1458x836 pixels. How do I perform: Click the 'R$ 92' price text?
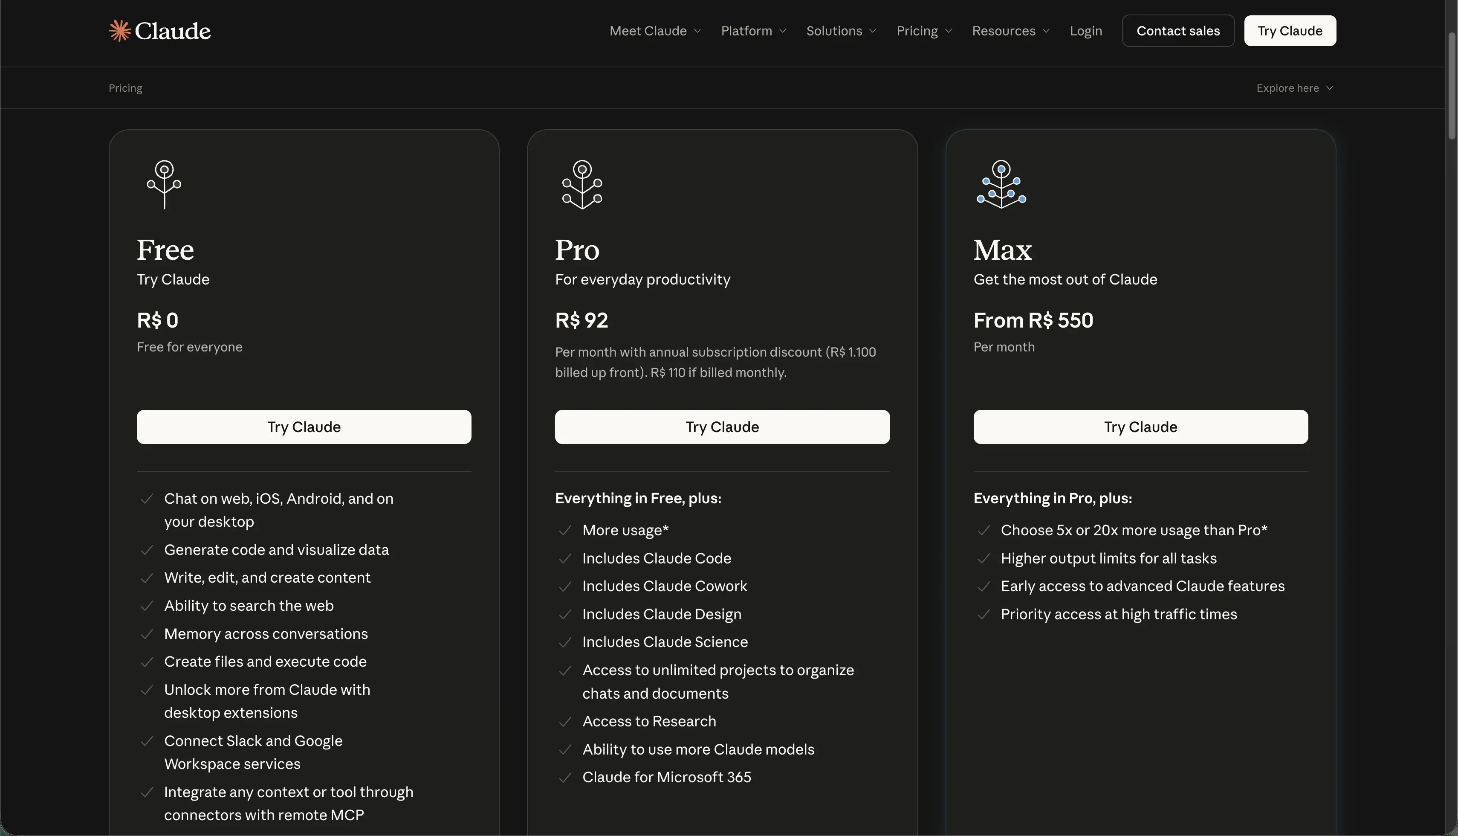[x=581, y=320]
